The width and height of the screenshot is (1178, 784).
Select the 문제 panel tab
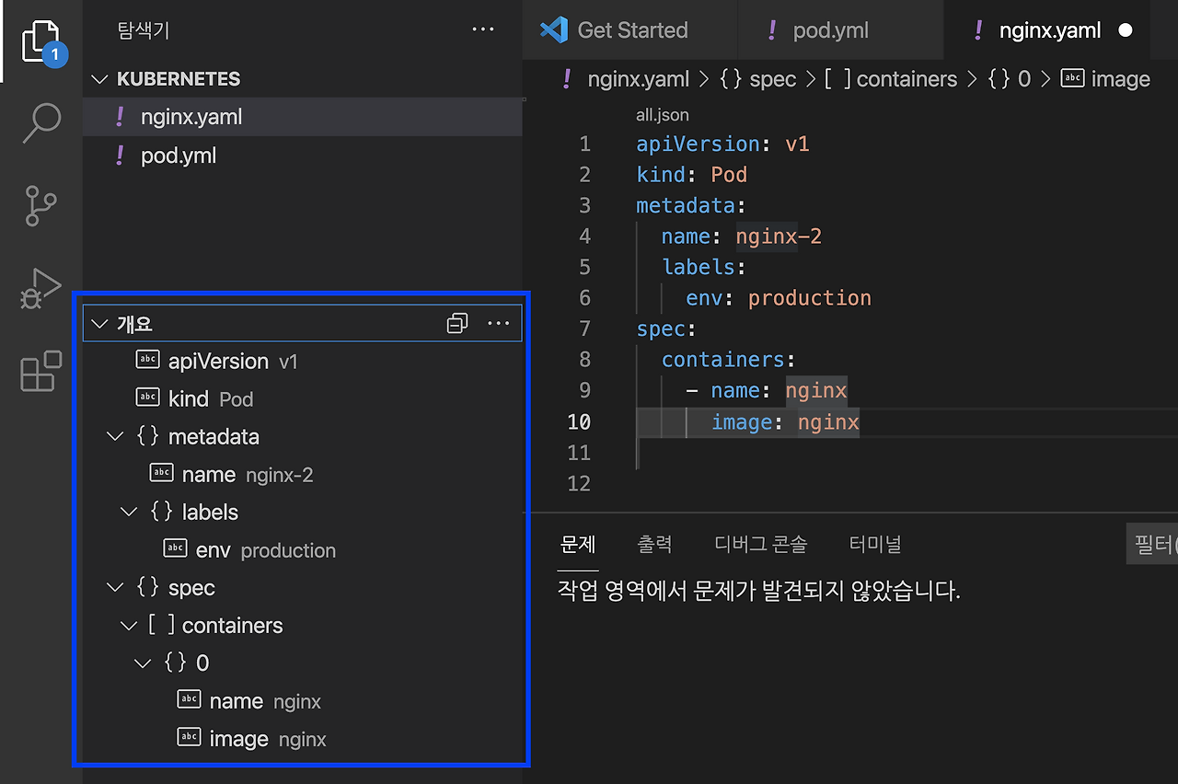coord(578,544)
